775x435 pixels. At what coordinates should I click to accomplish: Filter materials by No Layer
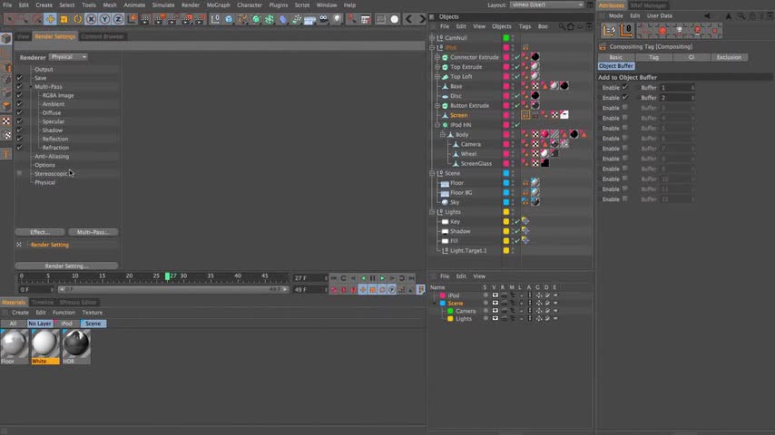coord(40,324)
